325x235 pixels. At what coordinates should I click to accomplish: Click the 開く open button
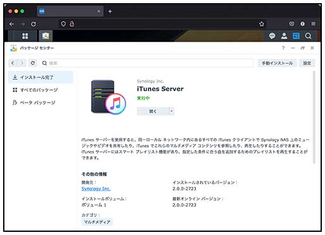(153, 111)
